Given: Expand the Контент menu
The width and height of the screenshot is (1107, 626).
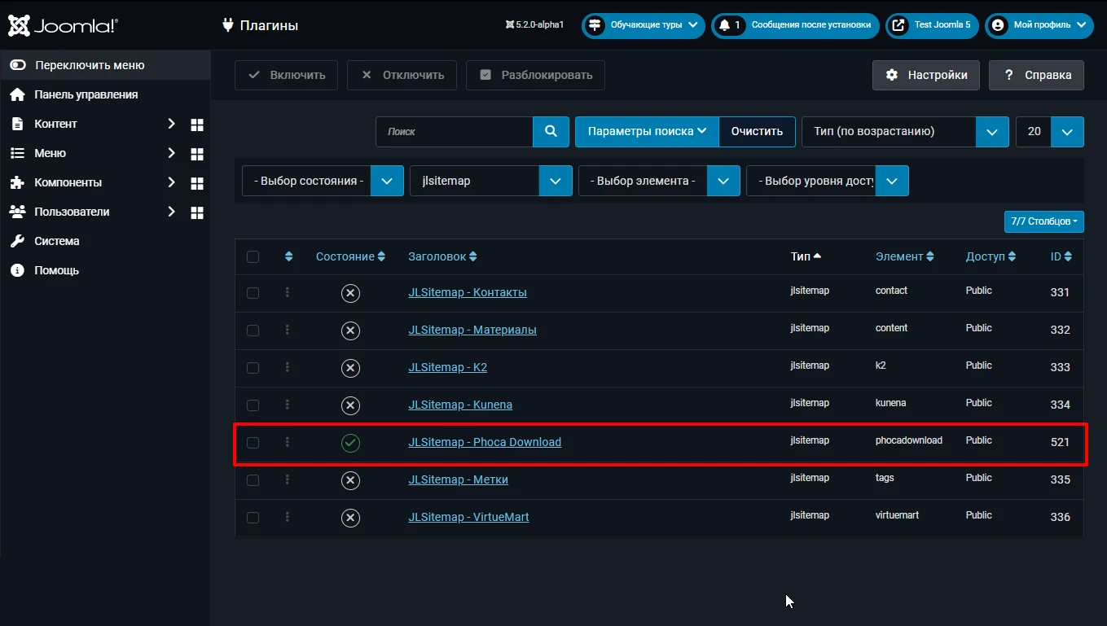Looking at the screenshot, I should 171,124.
